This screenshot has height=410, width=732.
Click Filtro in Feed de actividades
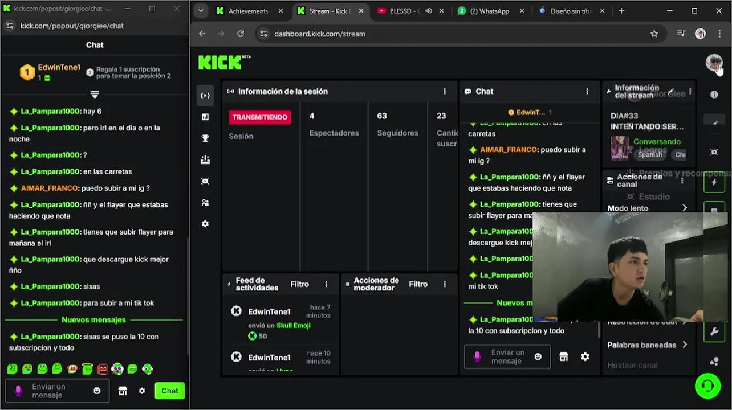299,284
